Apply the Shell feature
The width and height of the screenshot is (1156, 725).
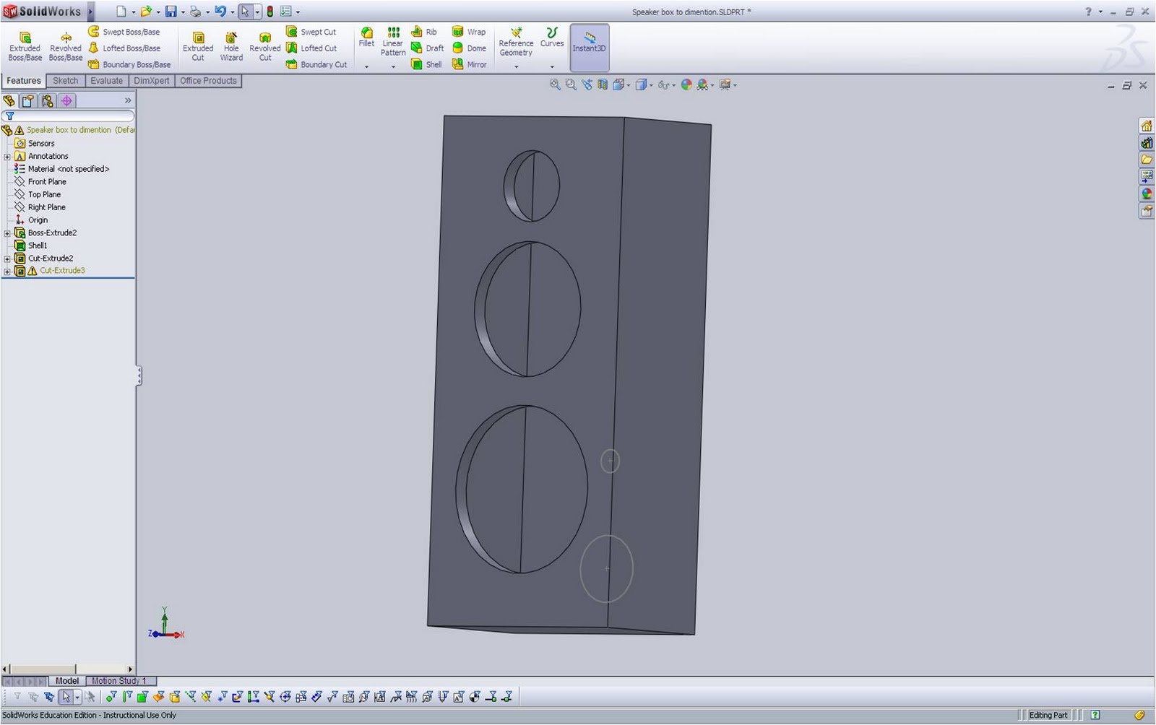tap(426, 64)
